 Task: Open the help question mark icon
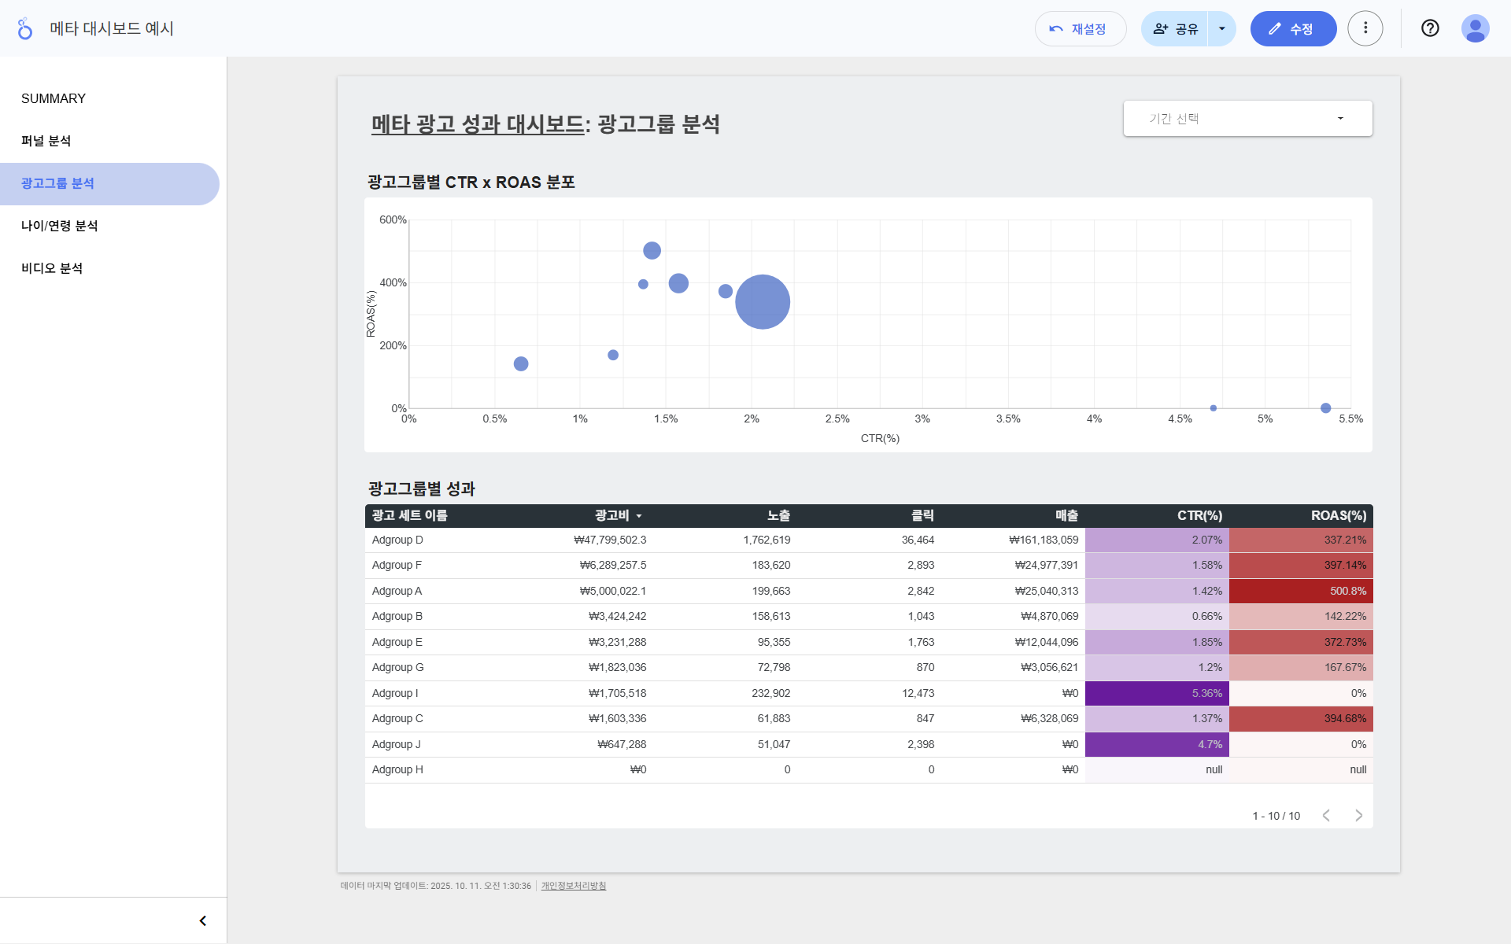[1429, 28]
